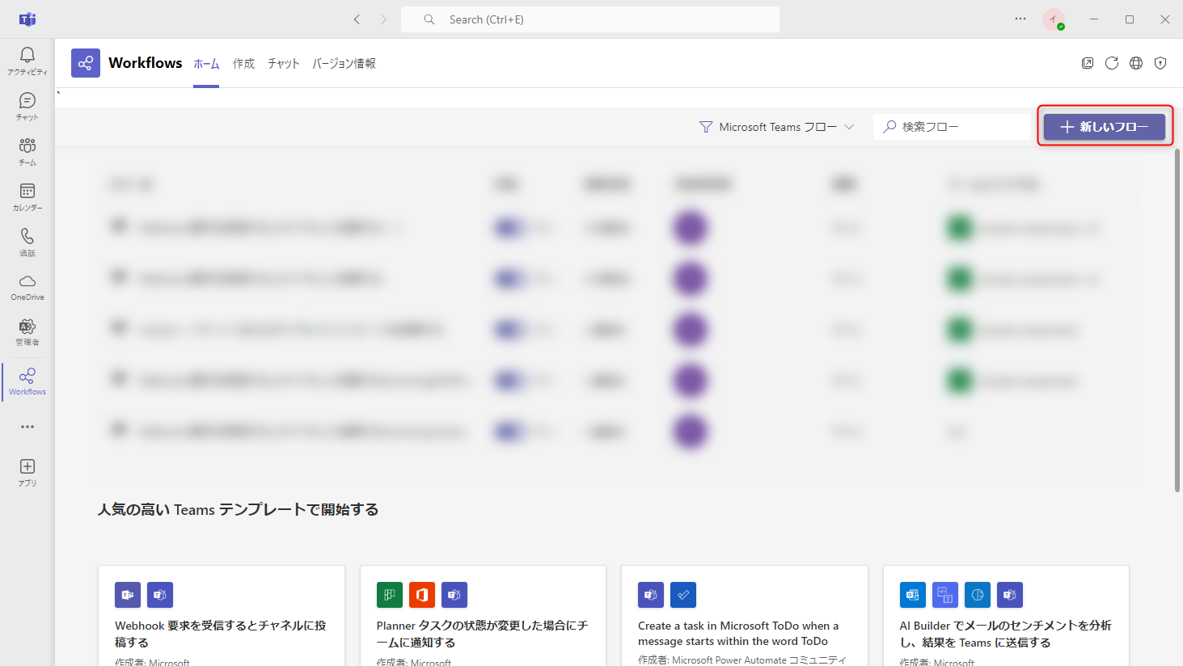Open the Apps (アプリ) store icon
1183x666 pixels.
27,473
